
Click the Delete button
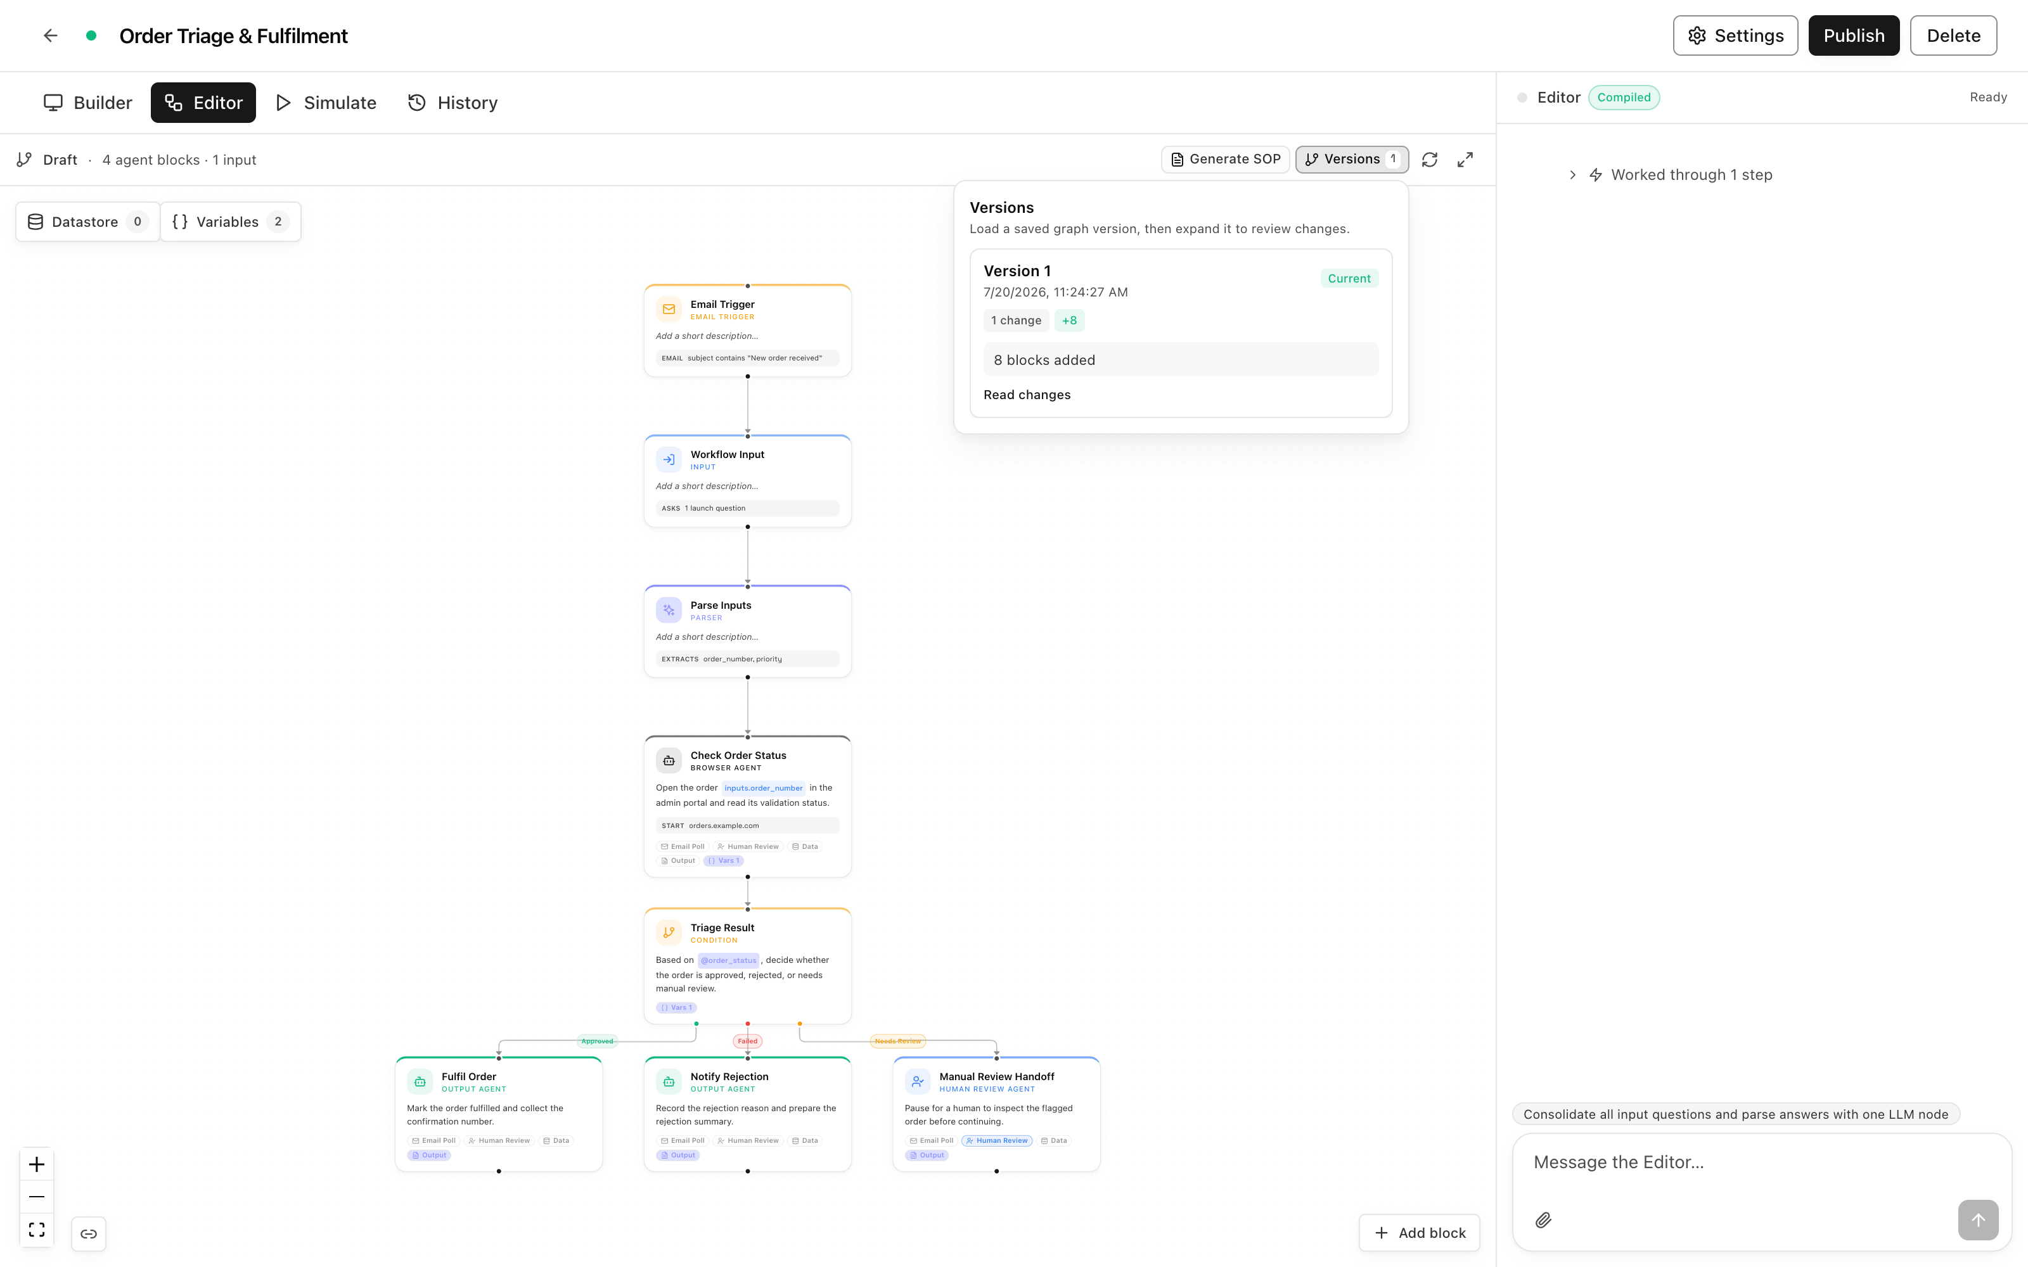(1953, 35)
